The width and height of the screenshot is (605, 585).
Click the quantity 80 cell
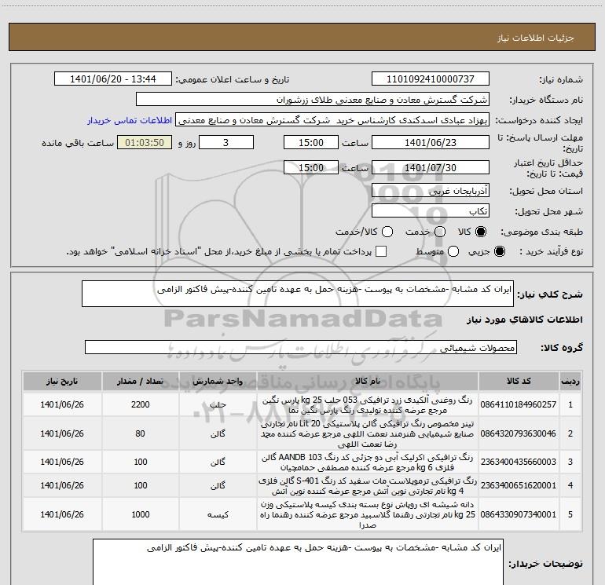tap(141, 433)
